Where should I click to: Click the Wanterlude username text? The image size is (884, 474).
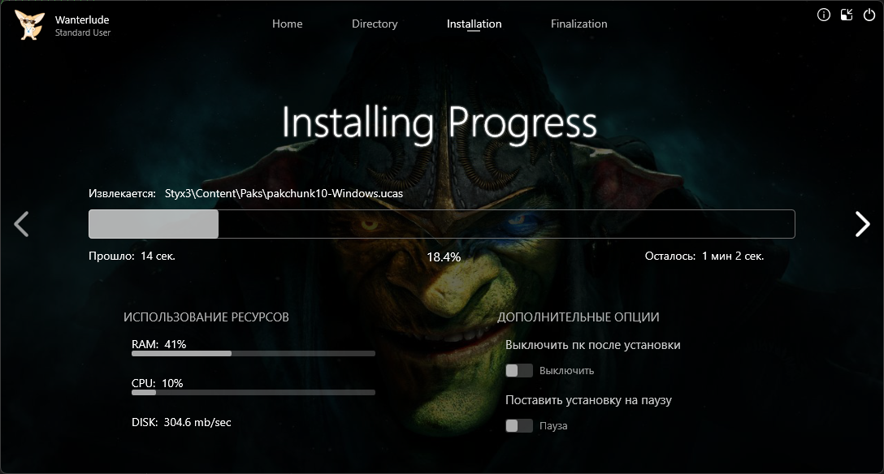(x=81, y=19)
